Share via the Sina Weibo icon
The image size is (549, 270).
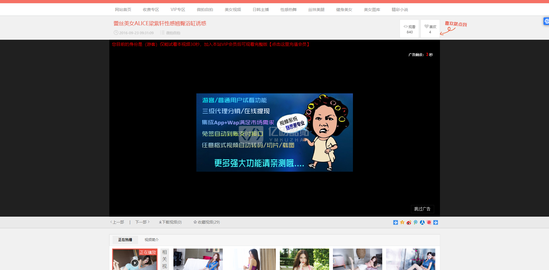409,222
